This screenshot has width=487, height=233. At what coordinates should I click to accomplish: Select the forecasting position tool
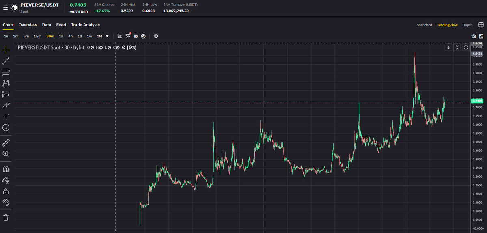click(x=6, y=94)
